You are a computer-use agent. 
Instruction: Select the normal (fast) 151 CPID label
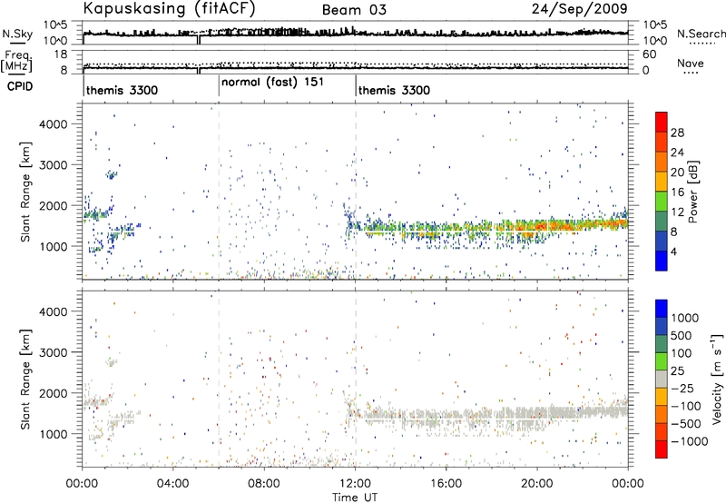[x=272, y=83]
